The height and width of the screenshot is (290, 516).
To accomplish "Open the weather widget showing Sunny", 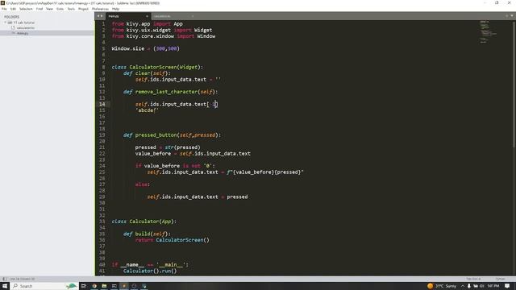I will (442, 286).
